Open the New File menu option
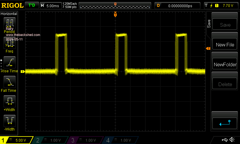The image size is (240, 144). tap(225, 45)
